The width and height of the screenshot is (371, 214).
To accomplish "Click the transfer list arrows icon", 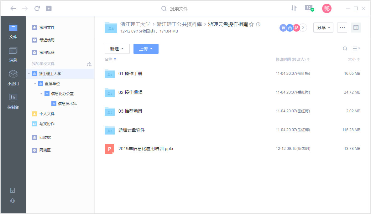I will (294, 8).
